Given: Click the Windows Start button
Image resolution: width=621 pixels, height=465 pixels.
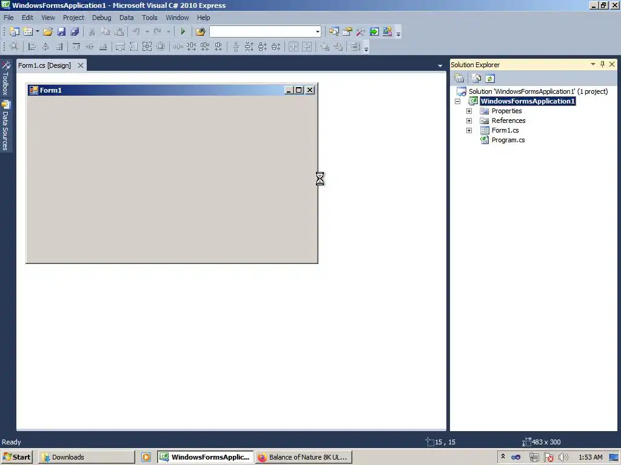Looking at the screenshot, I should click(16, 457).
